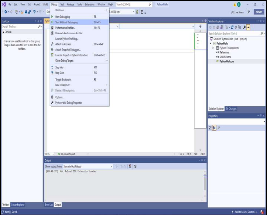Click the Live Share button
Viewport: 267px width, 215px height.
[237, 12]
